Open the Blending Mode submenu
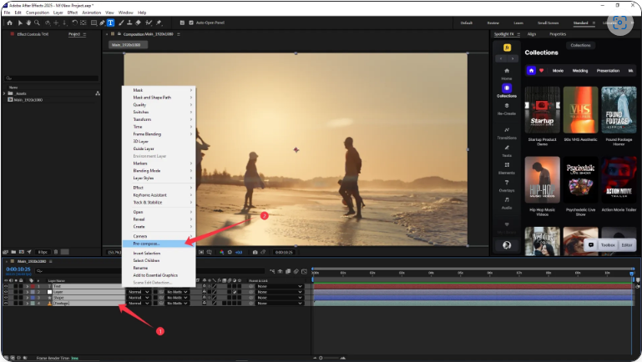Image resolution: width=642 pixels, height=362 pixels. point(159,170)
